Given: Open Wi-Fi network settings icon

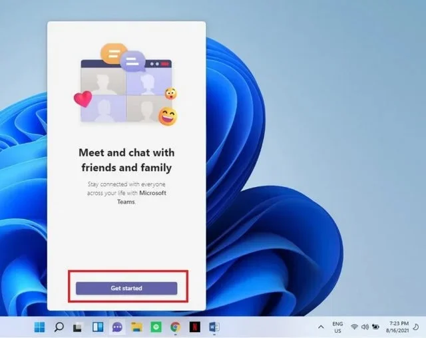Looking at the screenshot, I should coord(354,327).
